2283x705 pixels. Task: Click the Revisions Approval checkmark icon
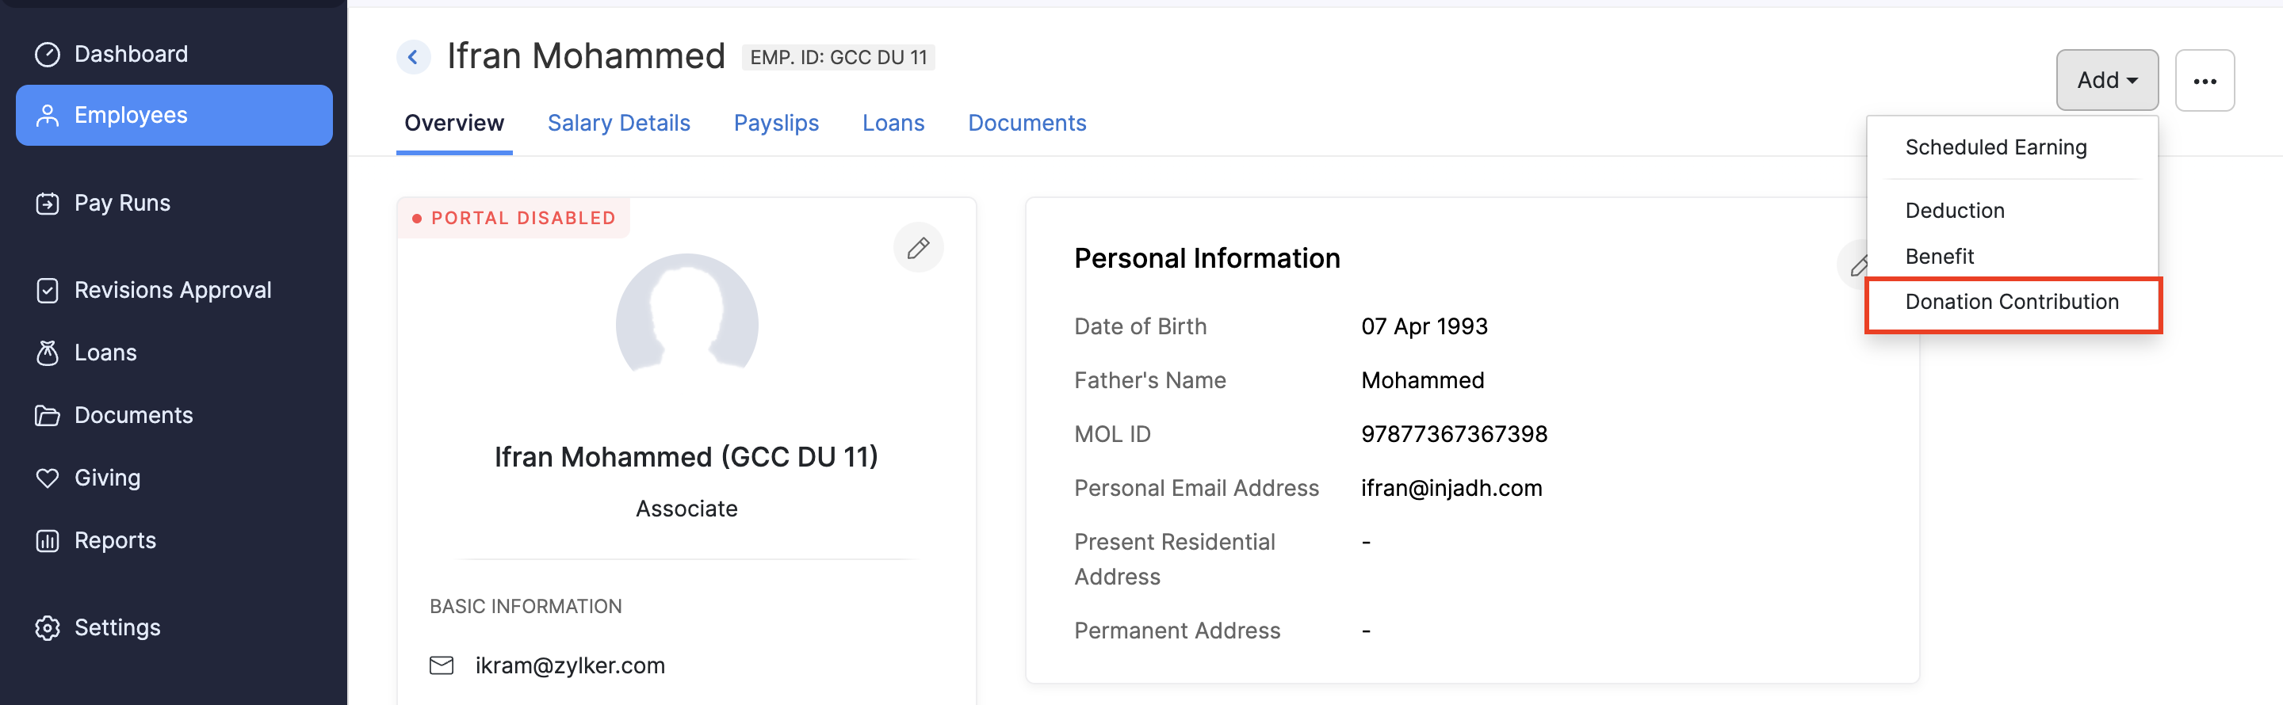tap(47, 291)
